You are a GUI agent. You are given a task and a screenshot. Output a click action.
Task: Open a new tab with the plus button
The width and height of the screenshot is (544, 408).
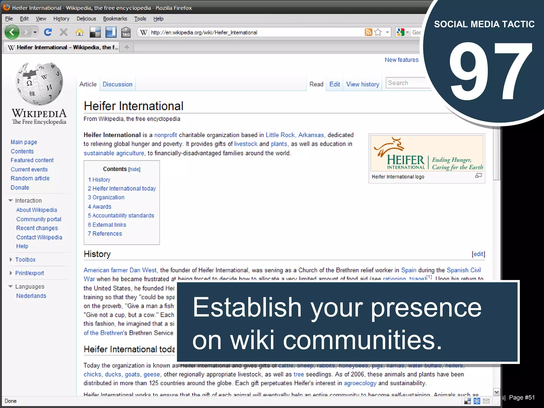pos(127,47)
